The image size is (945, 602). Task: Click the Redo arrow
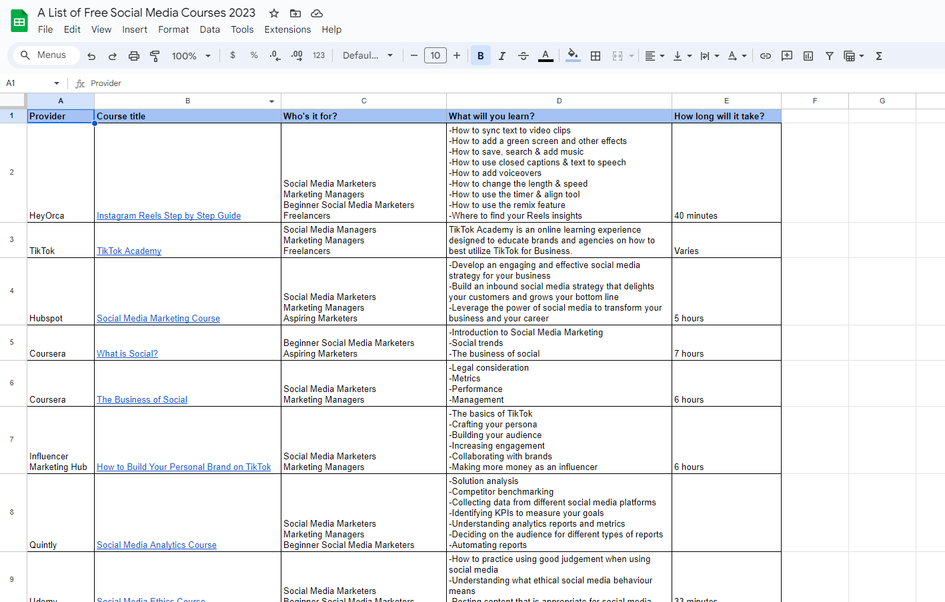click(113, 56)
